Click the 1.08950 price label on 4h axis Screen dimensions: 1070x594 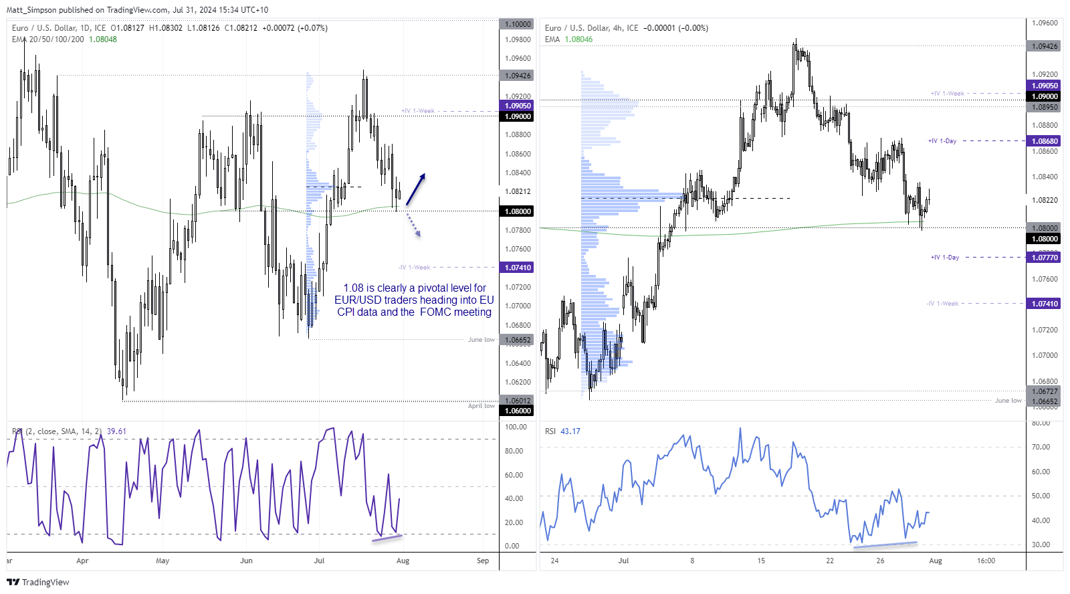(x=1045, y=107)
